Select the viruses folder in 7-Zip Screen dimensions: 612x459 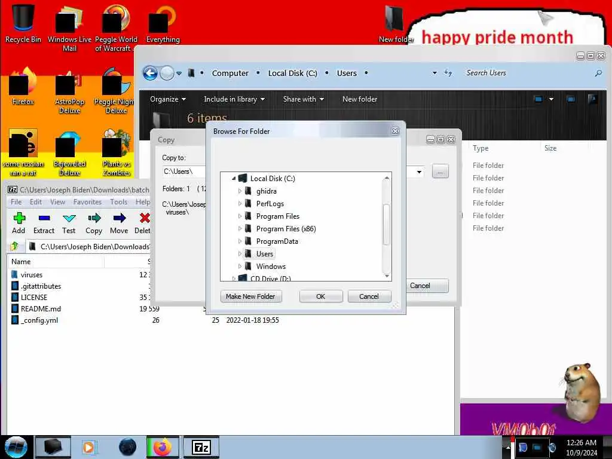pyautogui.click(x=32, y=275)
